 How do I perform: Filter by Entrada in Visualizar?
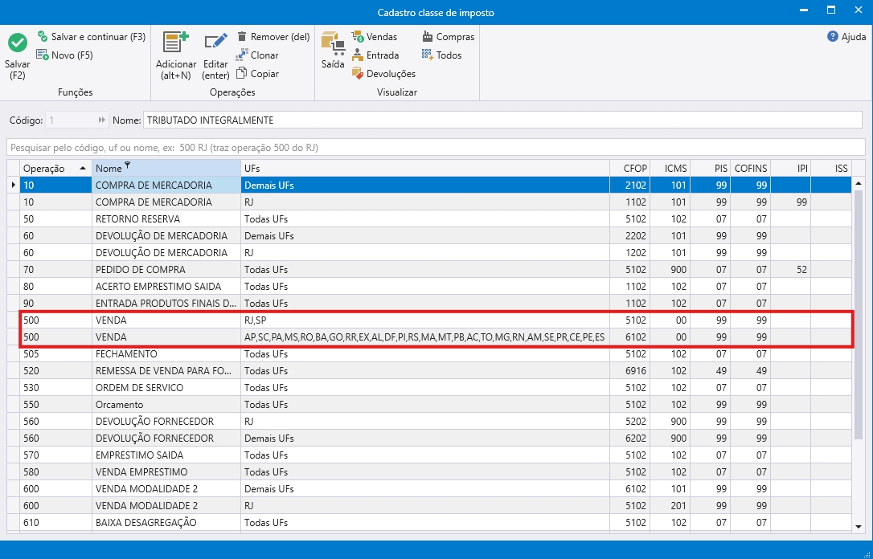[375, 55]
